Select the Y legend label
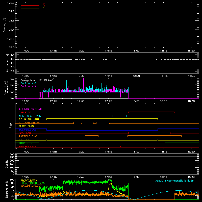 click(44, 8)
